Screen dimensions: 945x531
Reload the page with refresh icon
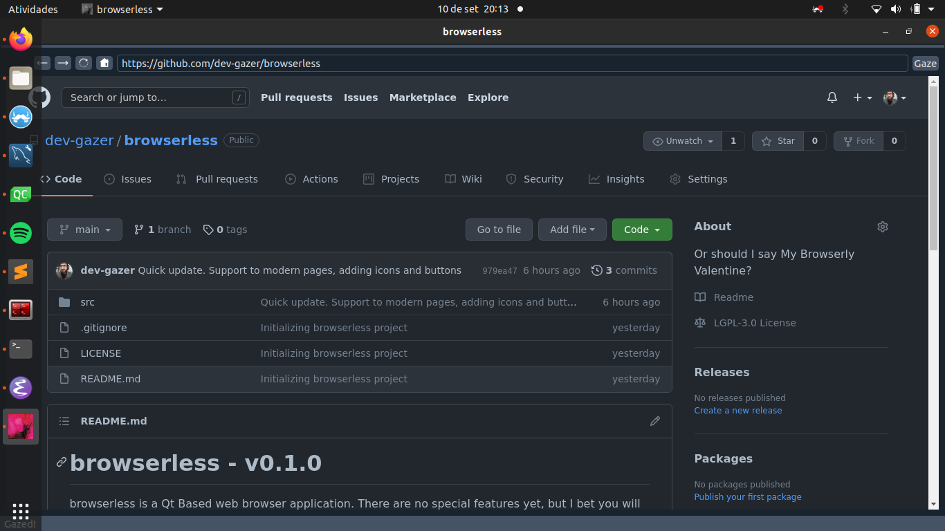point(84,63)
